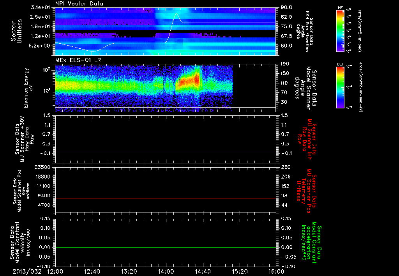The height and width of the screenshot is (276, 399).
Task: Click the 12:00 time axis label
Action: pyautogui.click(x=55, y=271)
